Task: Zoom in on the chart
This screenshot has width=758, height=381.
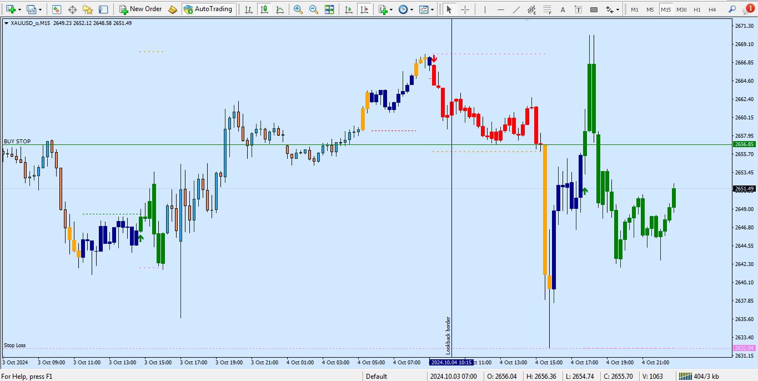Action: coord(298,9)
